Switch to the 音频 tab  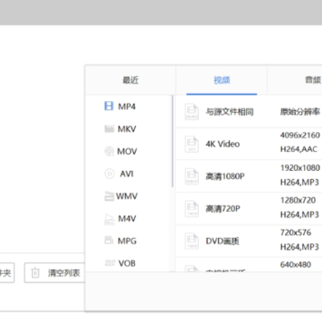[x=312, y=80]
